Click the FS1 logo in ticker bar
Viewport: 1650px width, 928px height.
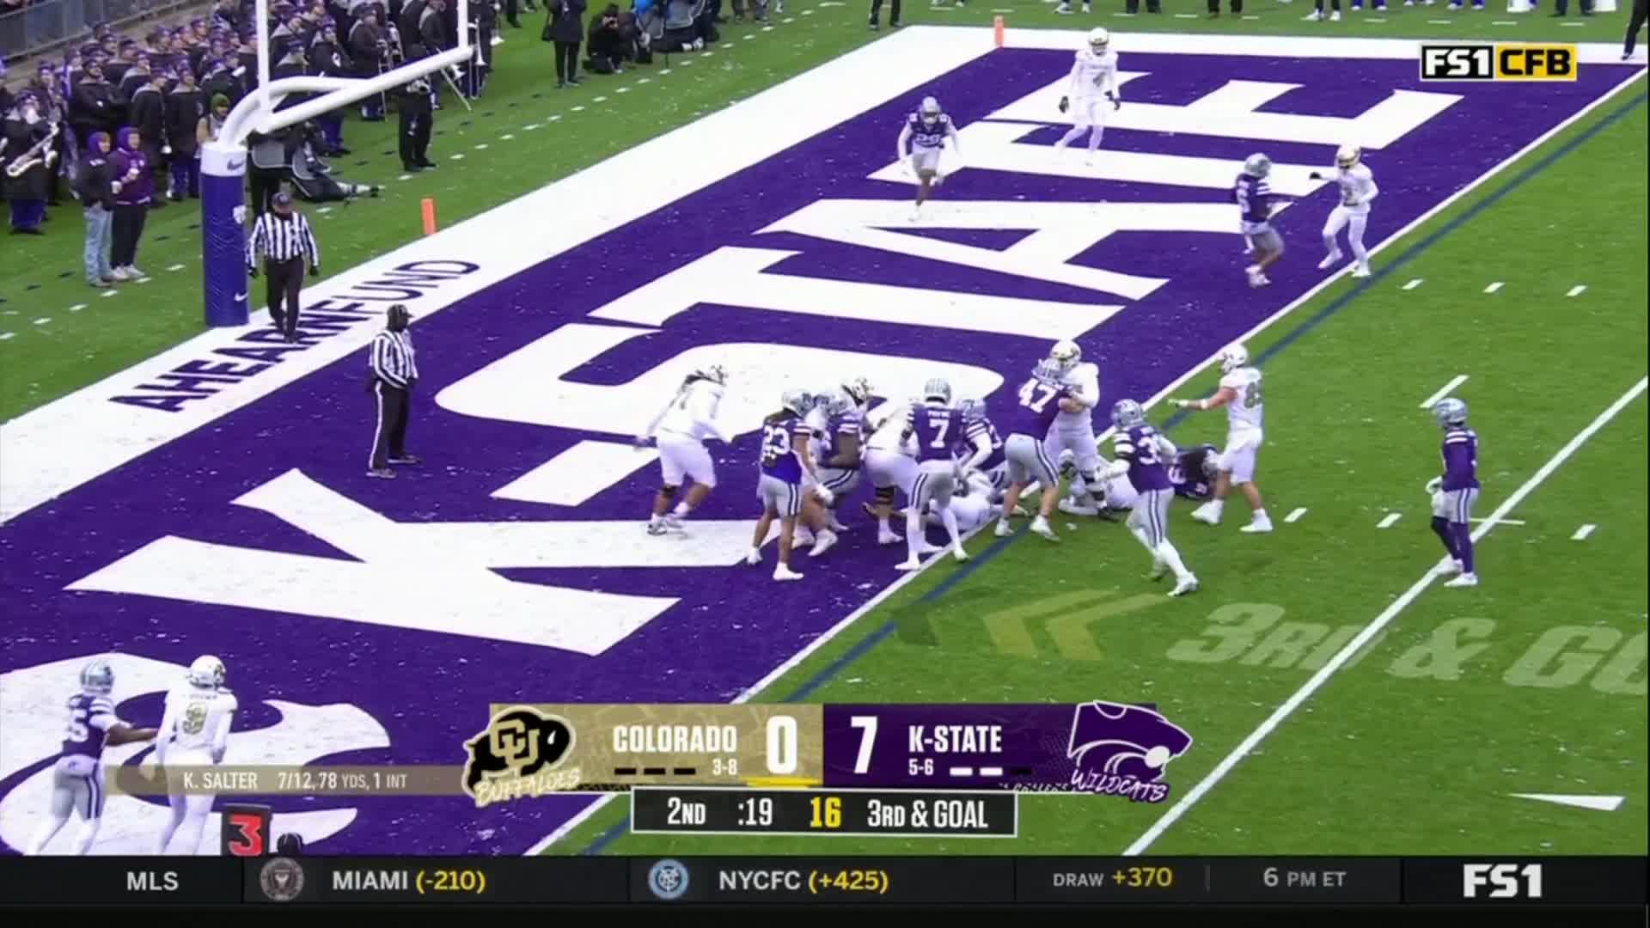point(1502,881)
